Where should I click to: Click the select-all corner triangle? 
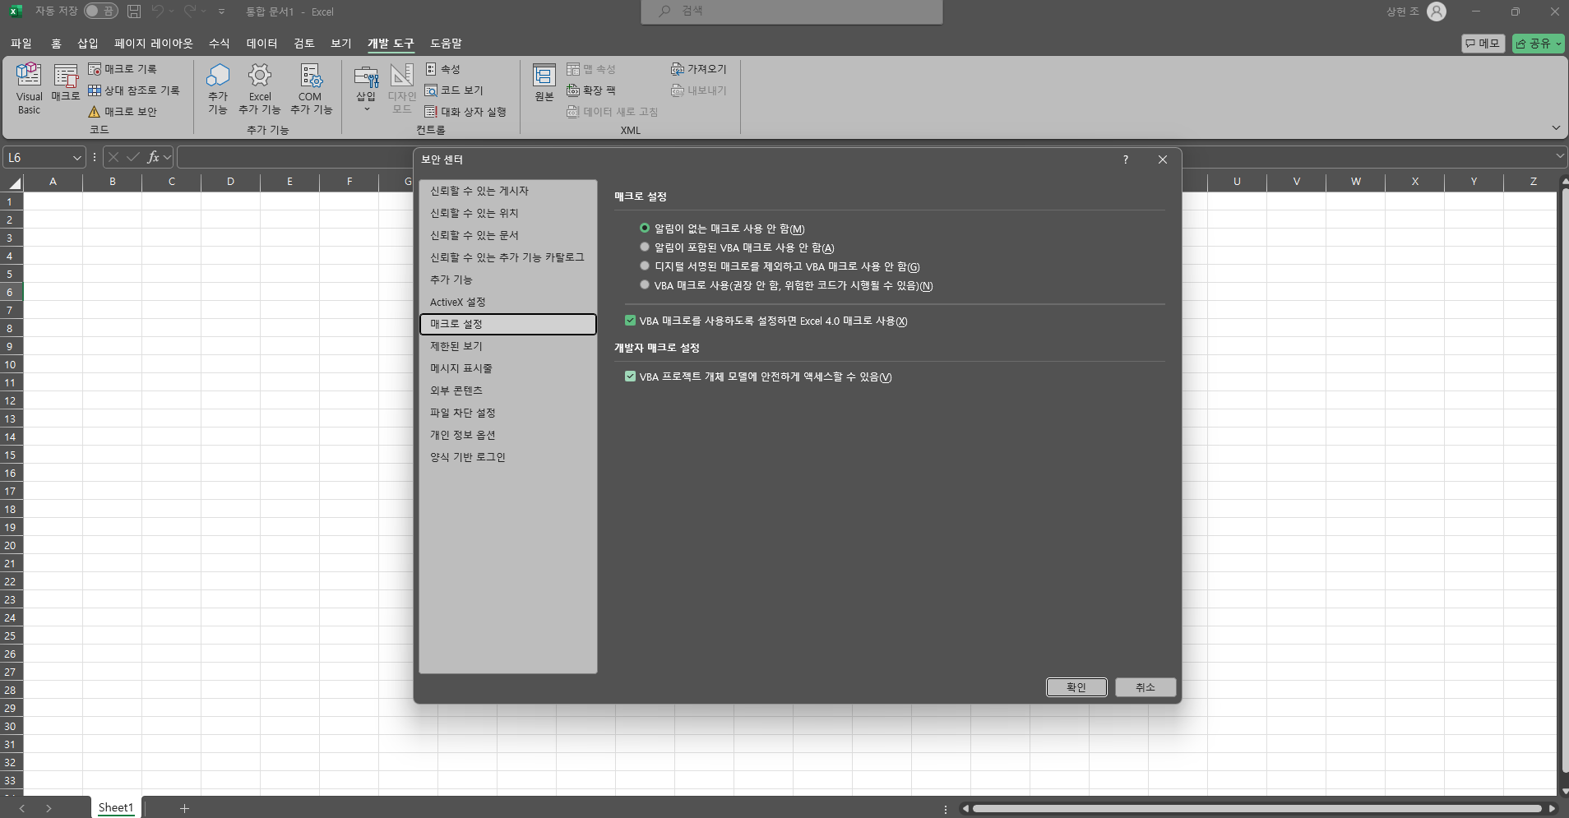pos(15,183)
